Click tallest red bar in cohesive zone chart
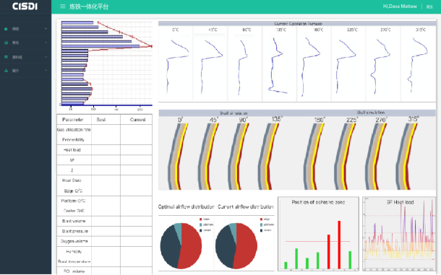Screen dimensions: 441x275 click(x=339, y=245)
